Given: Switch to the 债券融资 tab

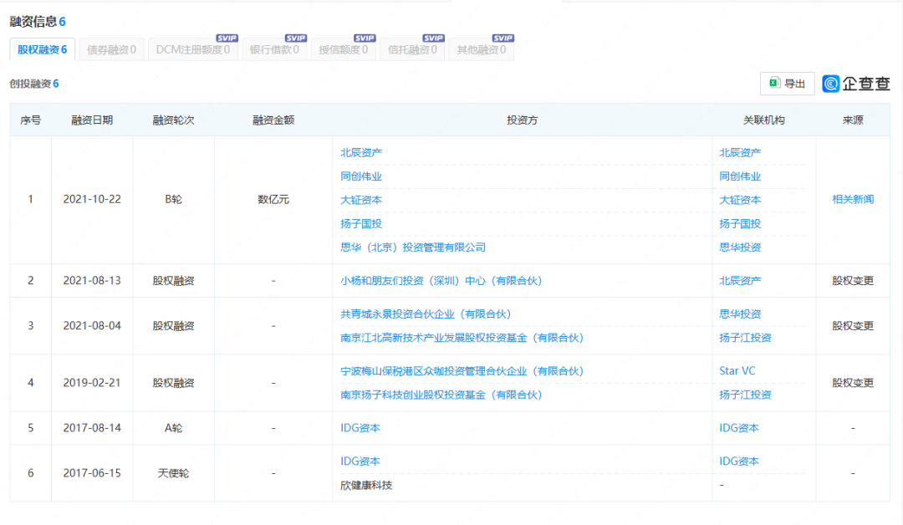Looking at the screenshot, I should (111, 49).
